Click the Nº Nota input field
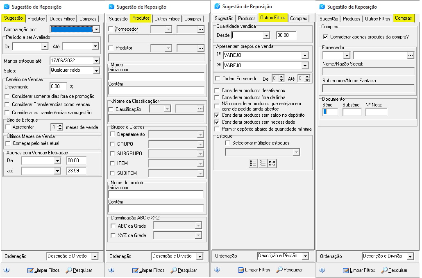The width and height of the screenshot is (422, 278). point(376,112)
